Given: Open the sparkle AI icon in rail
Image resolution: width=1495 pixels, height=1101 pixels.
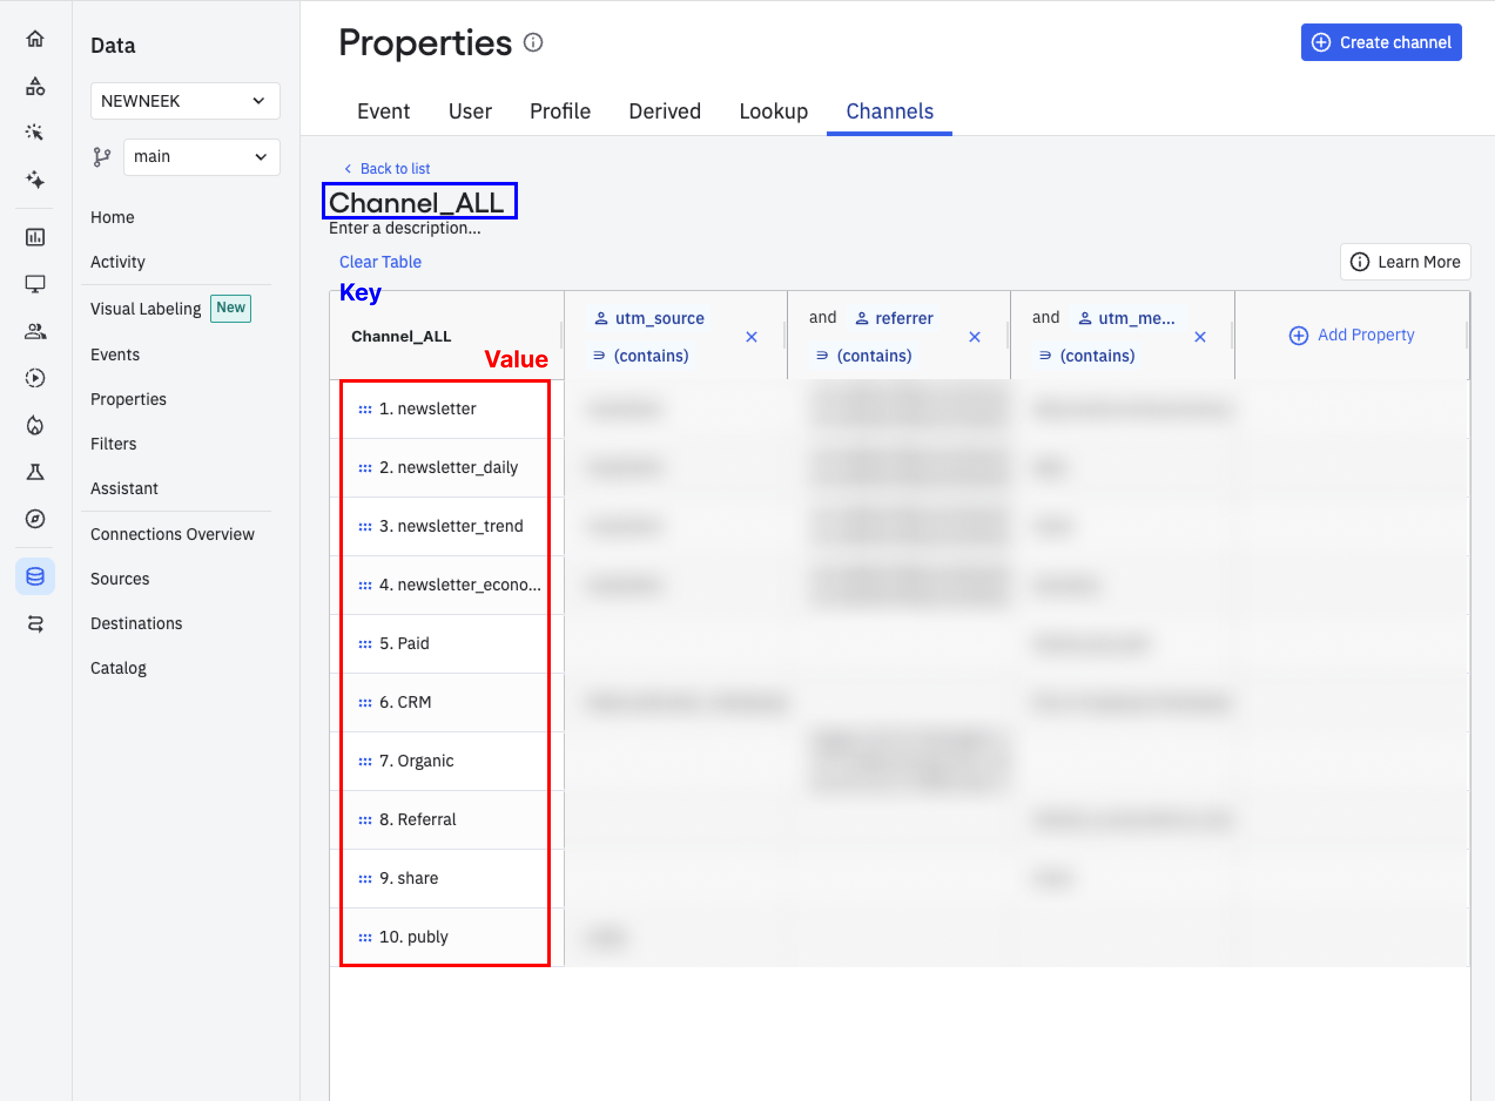Looking at the screenshot, I should point(35,179).
